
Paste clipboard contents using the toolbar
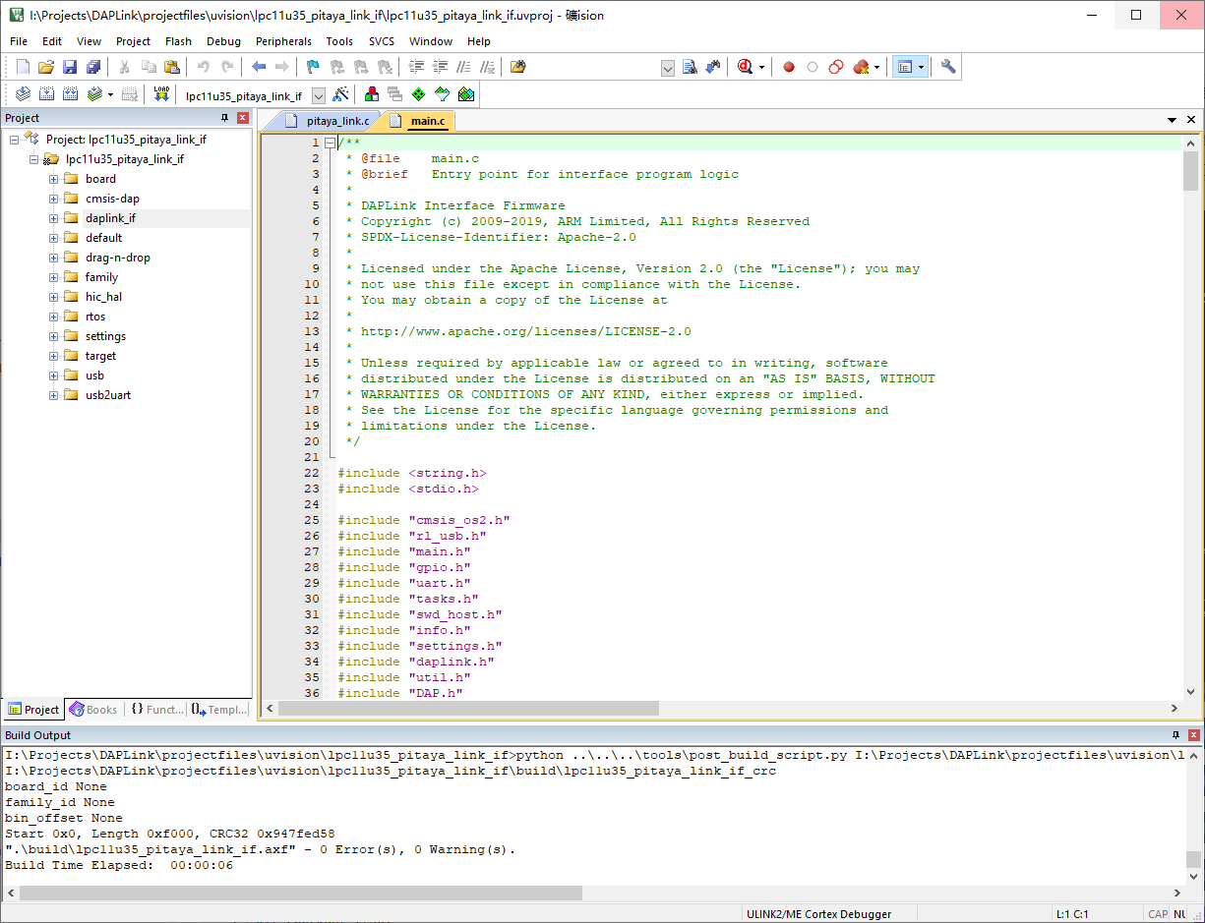(x=172, y=67)
